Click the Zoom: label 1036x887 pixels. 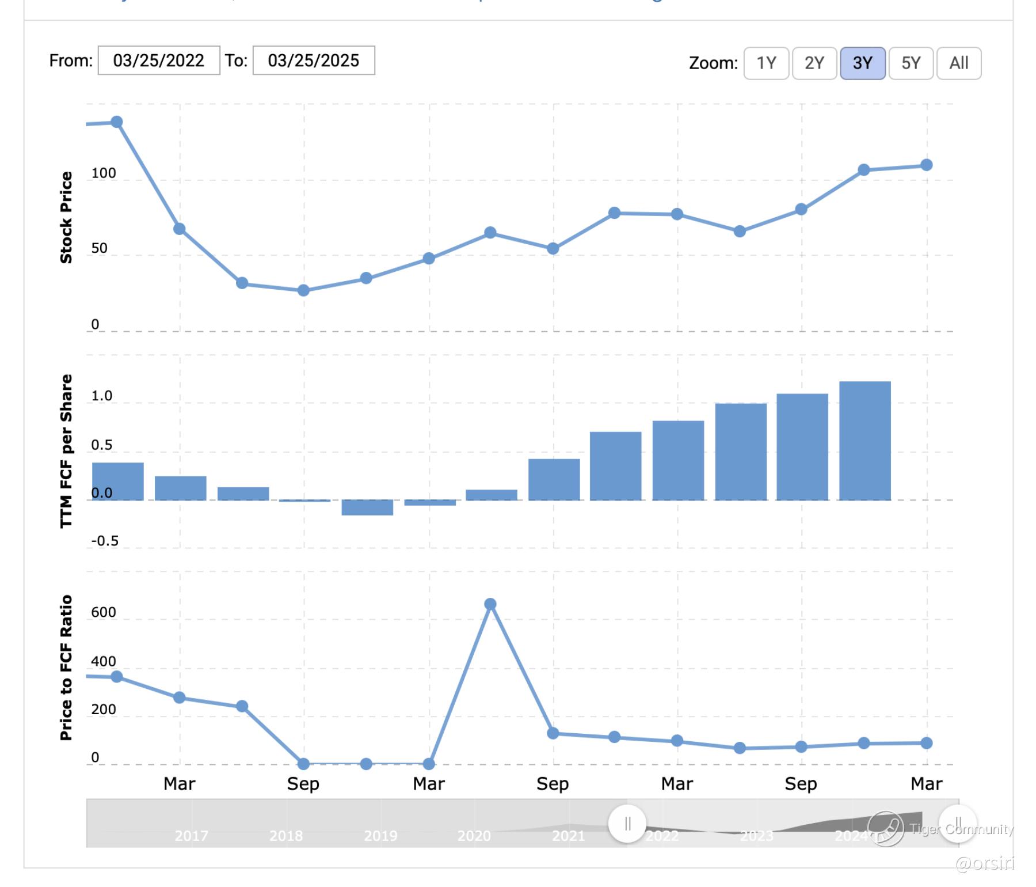[x=713, y=63]
